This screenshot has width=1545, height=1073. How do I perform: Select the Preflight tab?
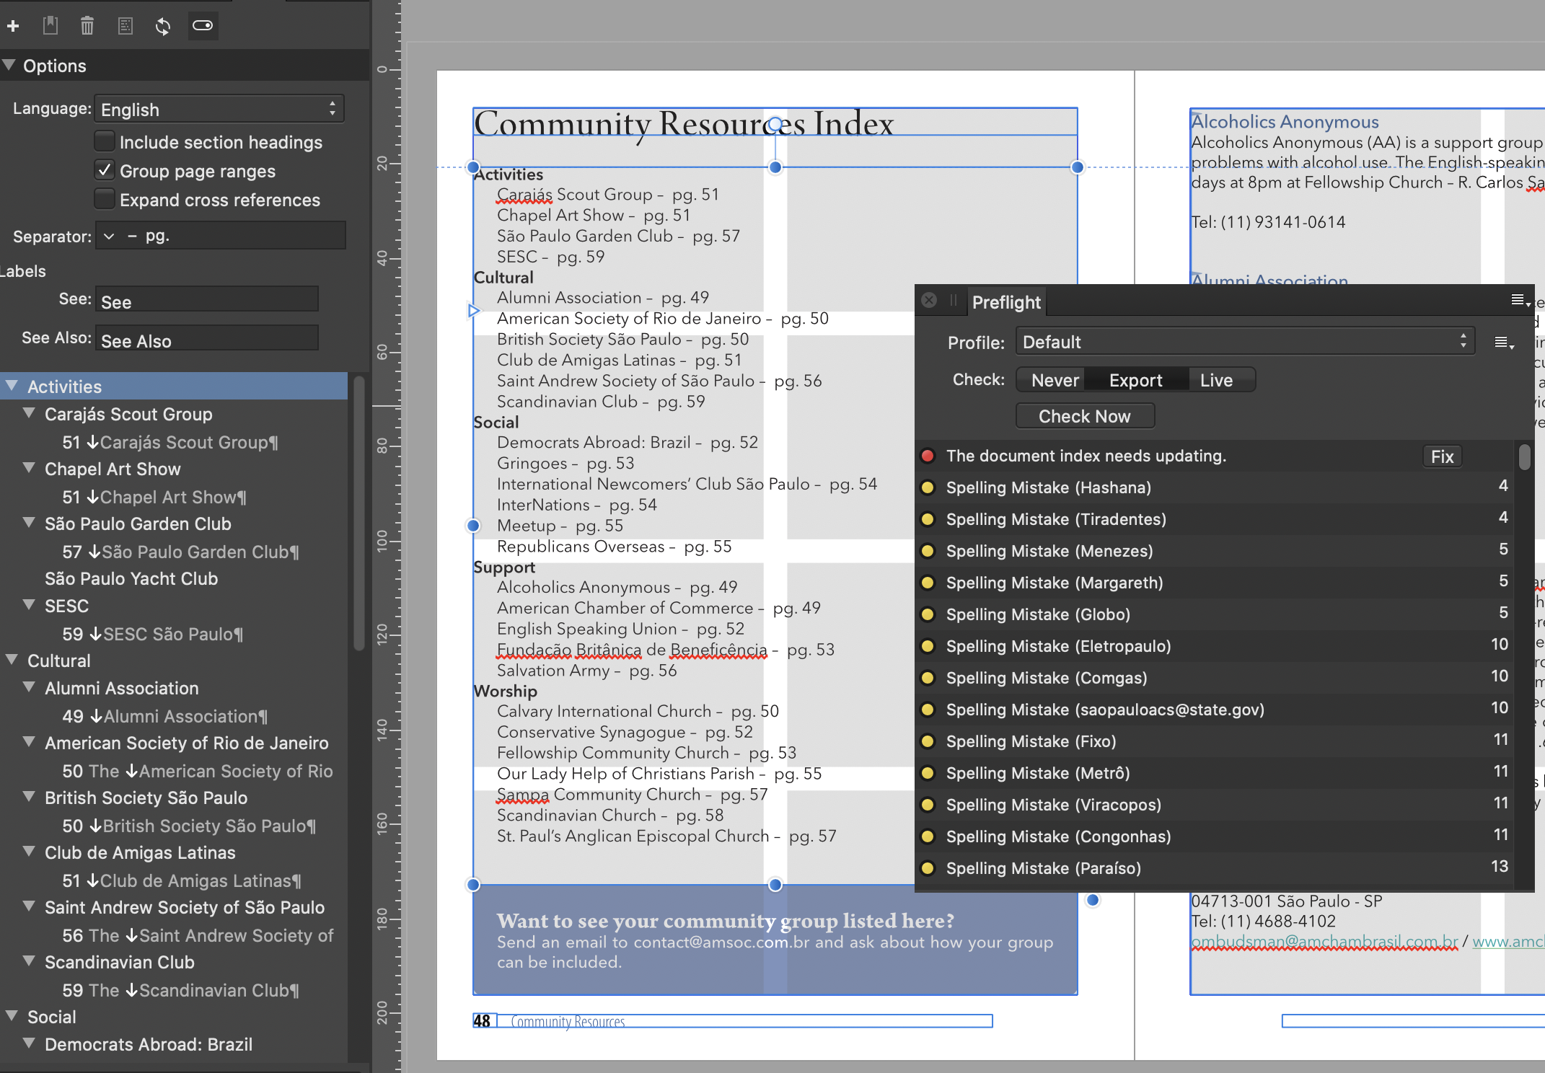[x=1006, y=302]
